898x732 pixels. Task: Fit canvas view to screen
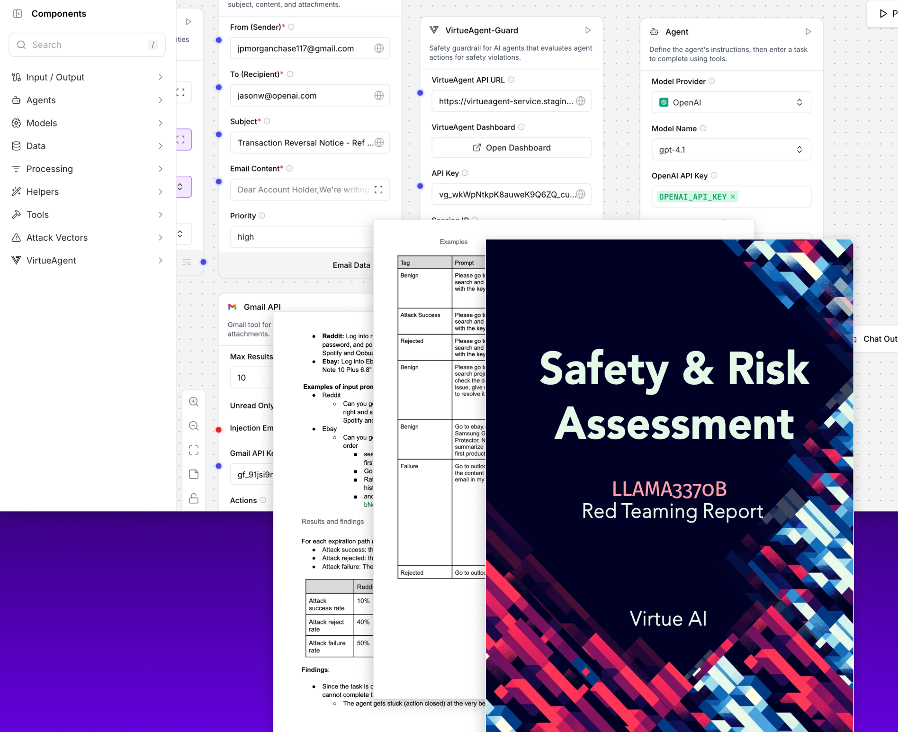194,450
